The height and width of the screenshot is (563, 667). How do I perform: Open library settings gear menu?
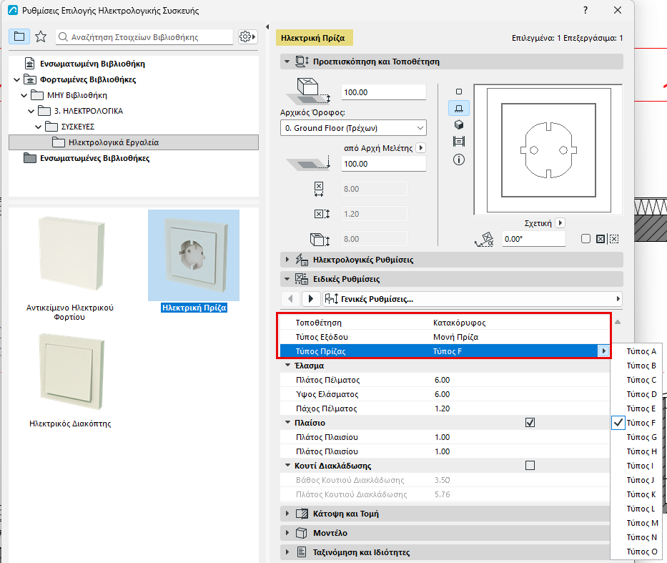pos(247,36)
